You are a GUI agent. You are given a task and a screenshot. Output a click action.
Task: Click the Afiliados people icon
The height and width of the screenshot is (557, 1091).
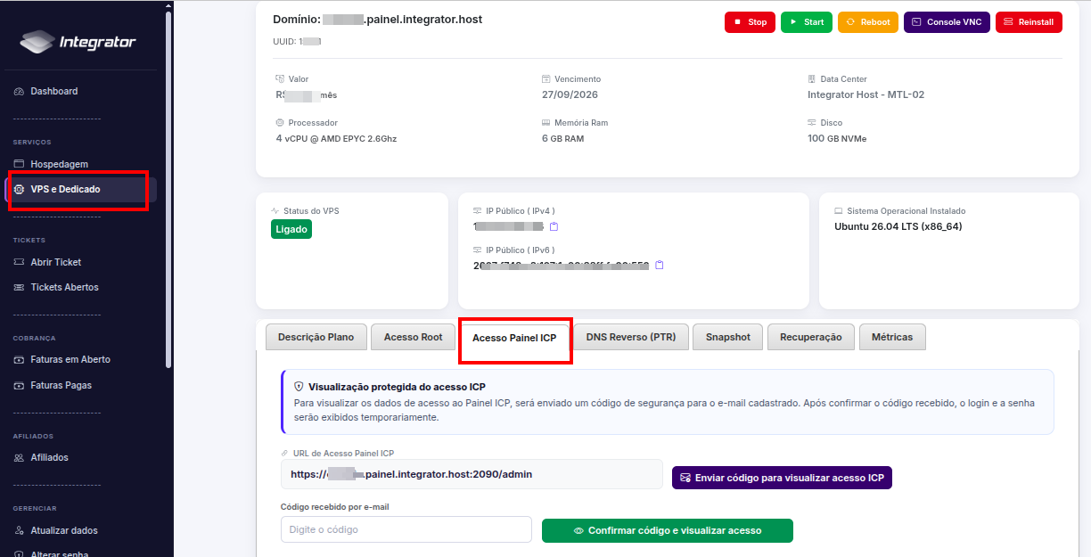pyautogui.click(x=20, y=457)
